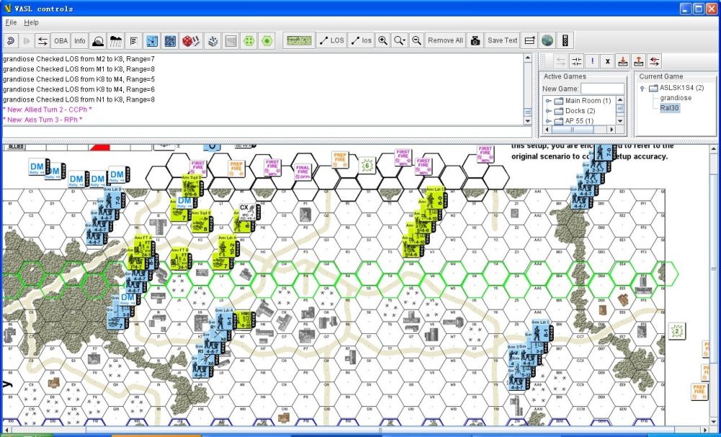Click the rain cloud weather icon

coord(116,40)
